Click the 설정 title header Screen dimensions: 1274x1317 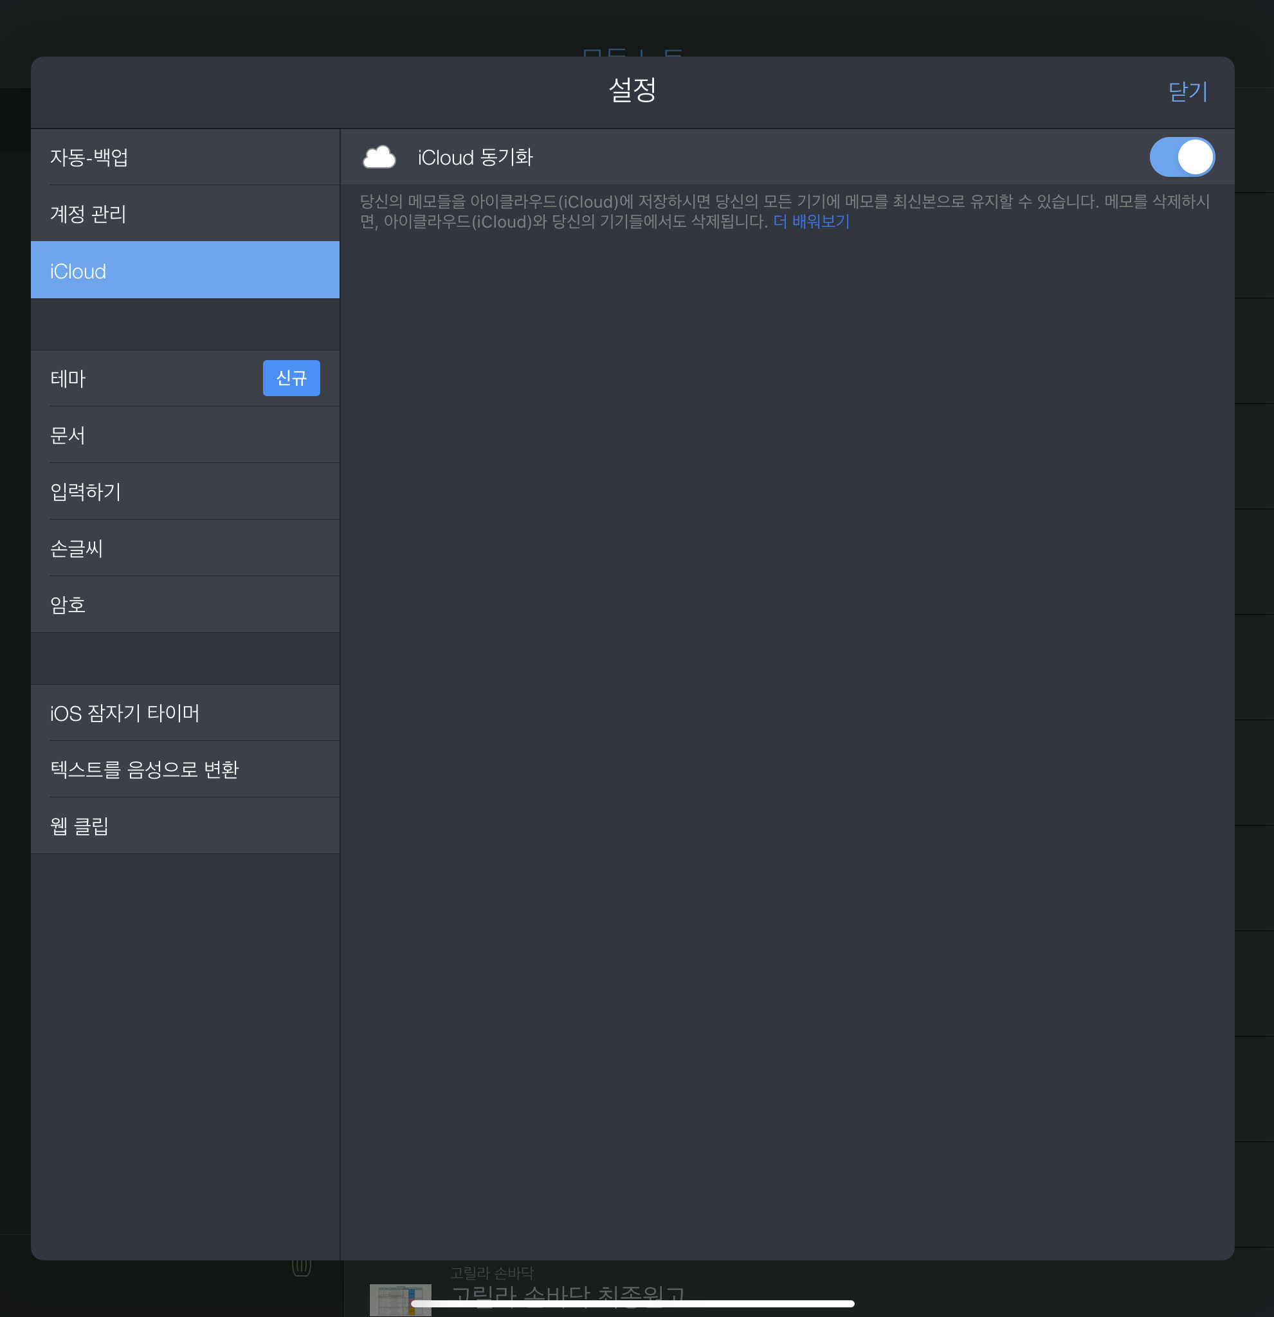click(632, 90)
